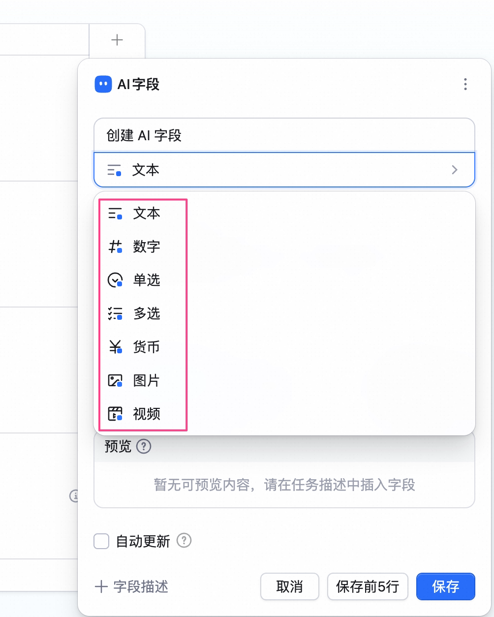
Task: Click the 保存 button
Action: (x=446, y=586)
